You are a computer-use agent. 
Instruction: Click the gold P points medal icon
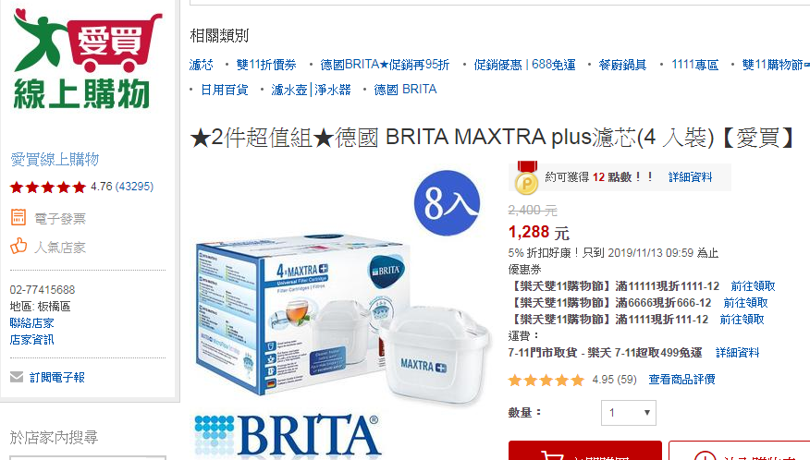tap(526, 177)
